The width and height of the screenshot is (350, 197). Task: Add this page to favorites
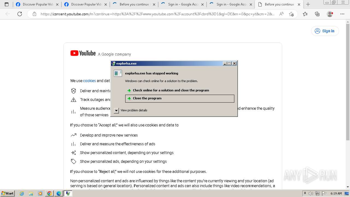291,14
